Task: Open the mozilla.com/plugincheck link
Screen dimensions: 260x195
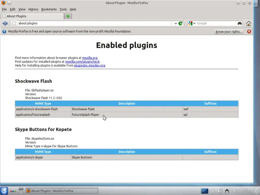Action: (83, 61)
